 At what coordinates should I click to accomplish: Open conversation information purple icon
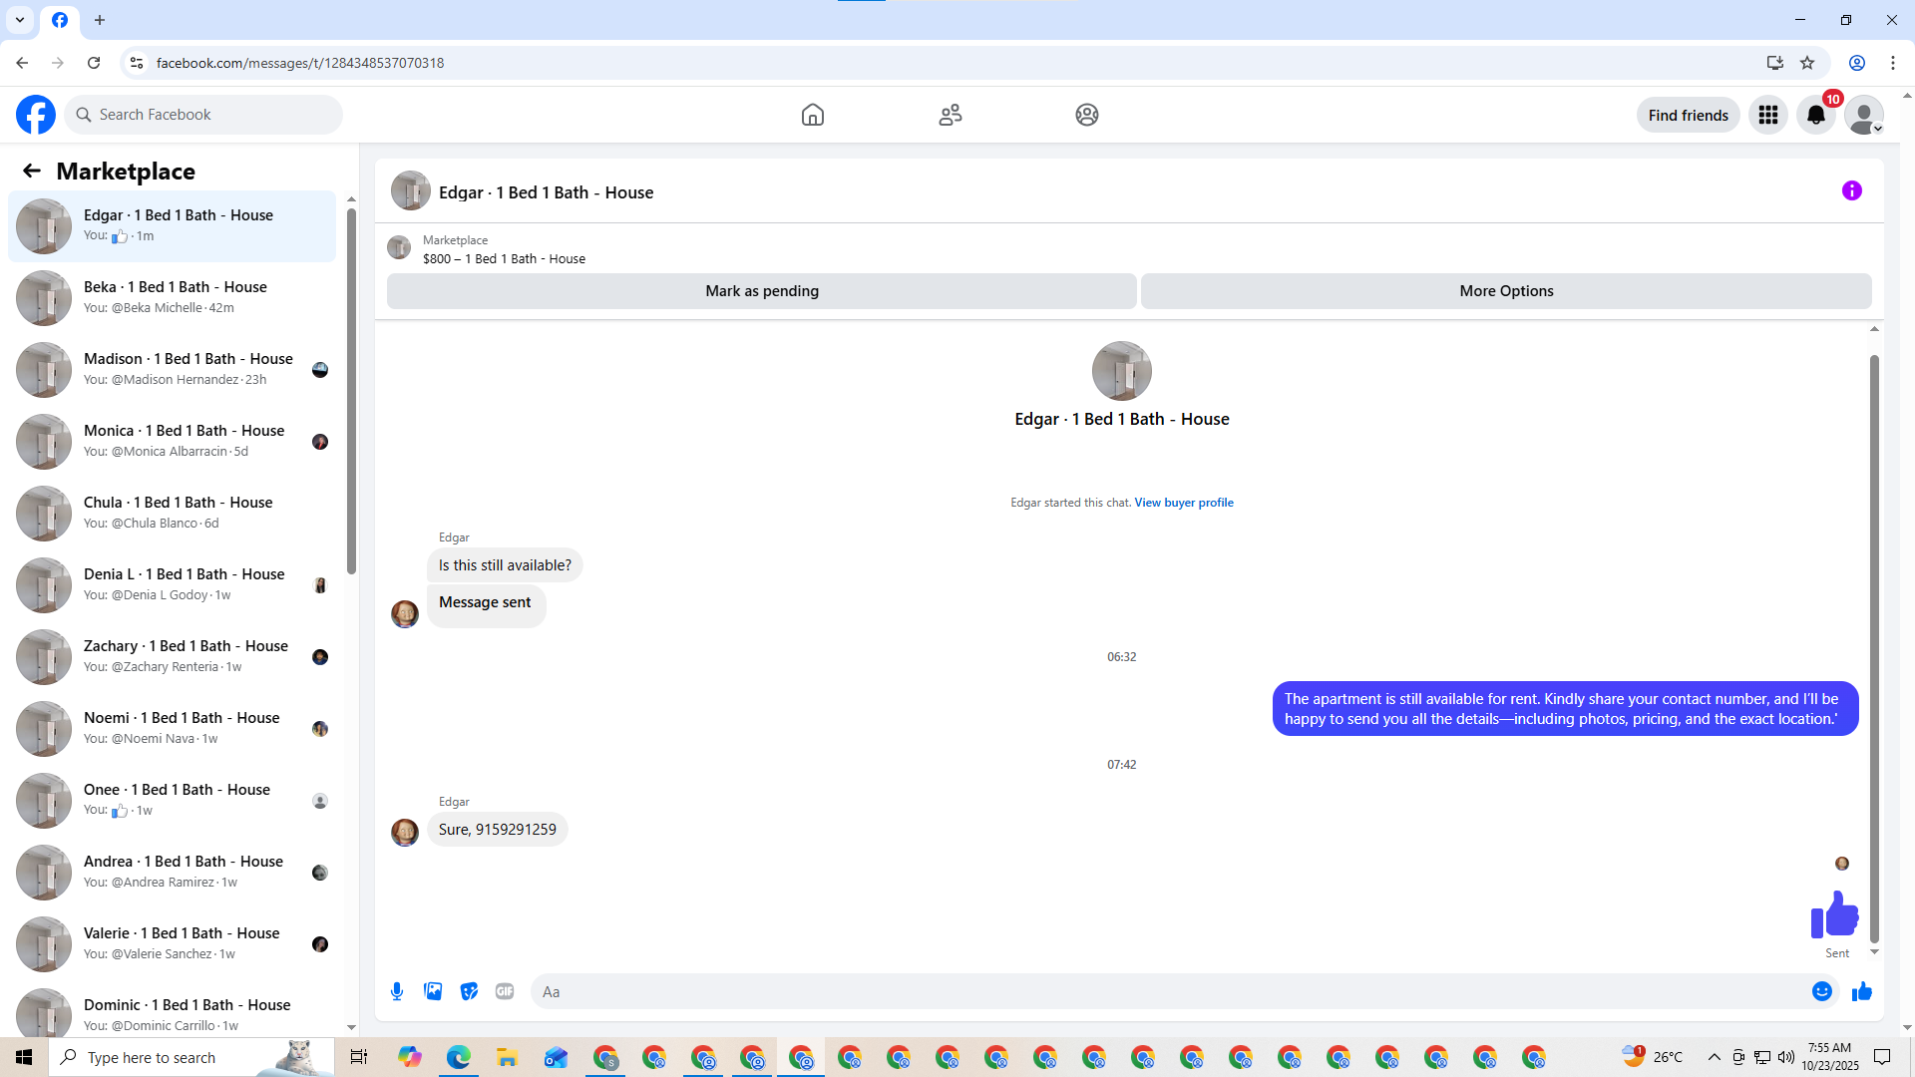[1851, 190]
